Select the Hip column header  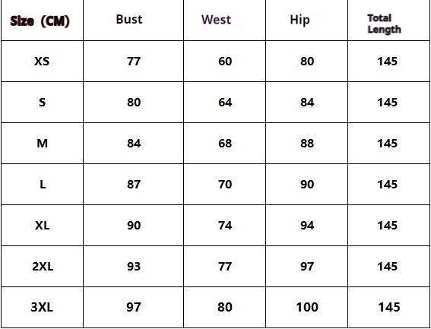[299, 20]
